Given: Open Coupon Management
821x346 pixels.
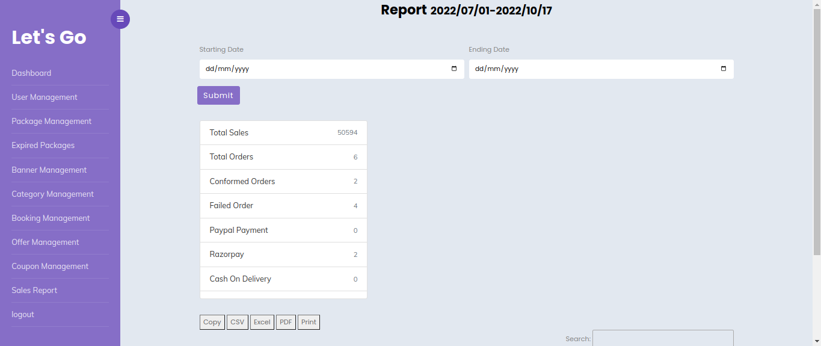Looking at the screenshot, I should [50, 266].
